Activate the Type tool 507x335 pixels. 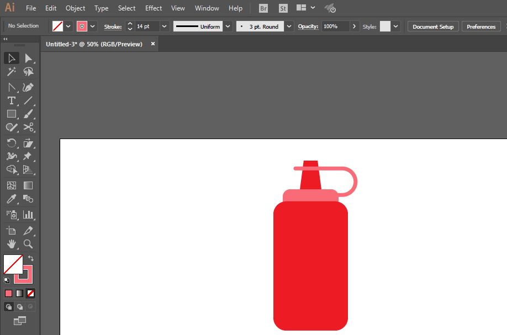11,100
